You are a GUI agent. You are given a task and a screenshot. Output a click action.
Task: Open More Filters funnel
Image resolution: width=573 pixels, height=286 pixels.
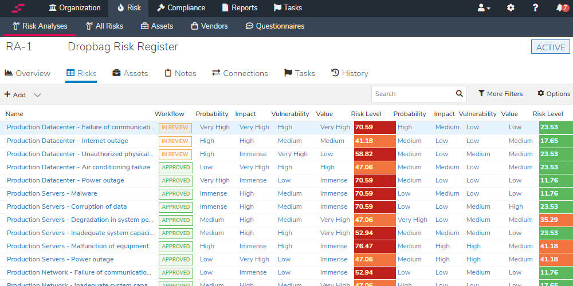pos(500,94)
